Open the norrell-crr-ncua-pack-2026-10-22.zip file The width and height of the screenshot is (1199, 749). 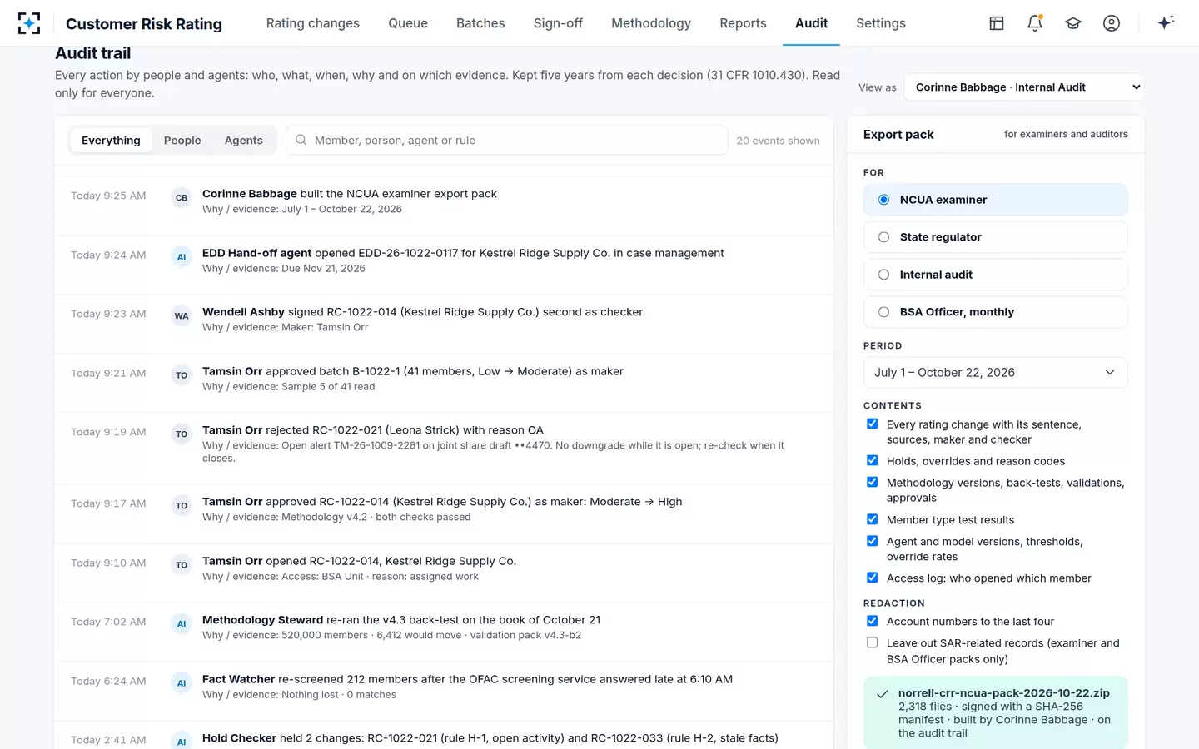(1004, 693)
